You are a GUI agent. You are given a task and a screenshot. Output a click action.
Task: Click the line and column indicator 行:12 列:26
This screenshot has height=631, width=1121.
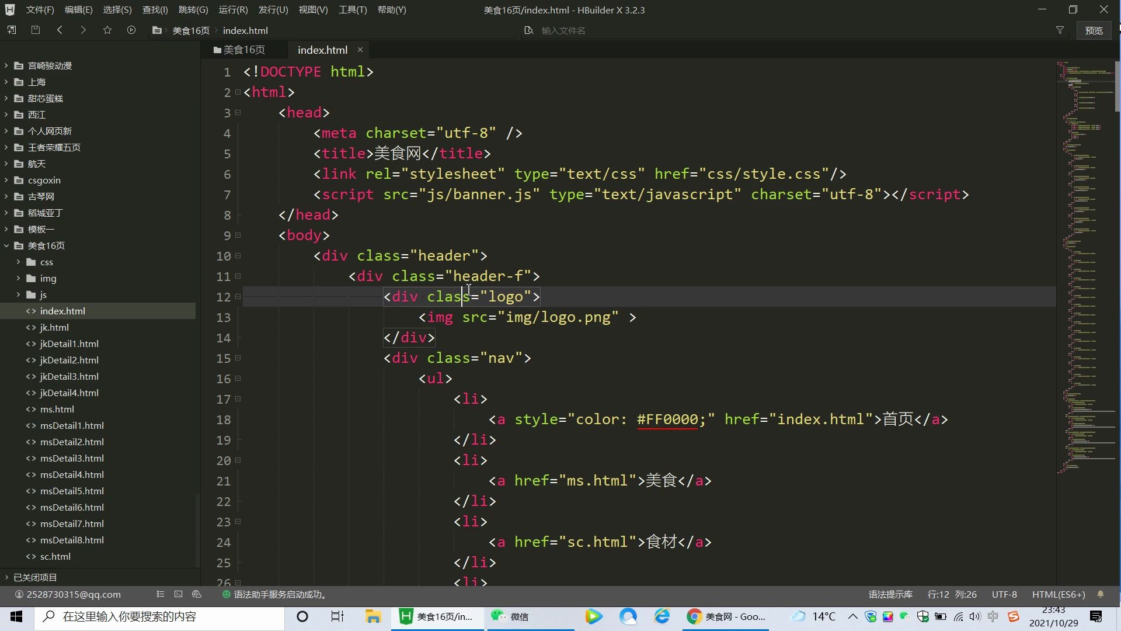pos(952,594)
